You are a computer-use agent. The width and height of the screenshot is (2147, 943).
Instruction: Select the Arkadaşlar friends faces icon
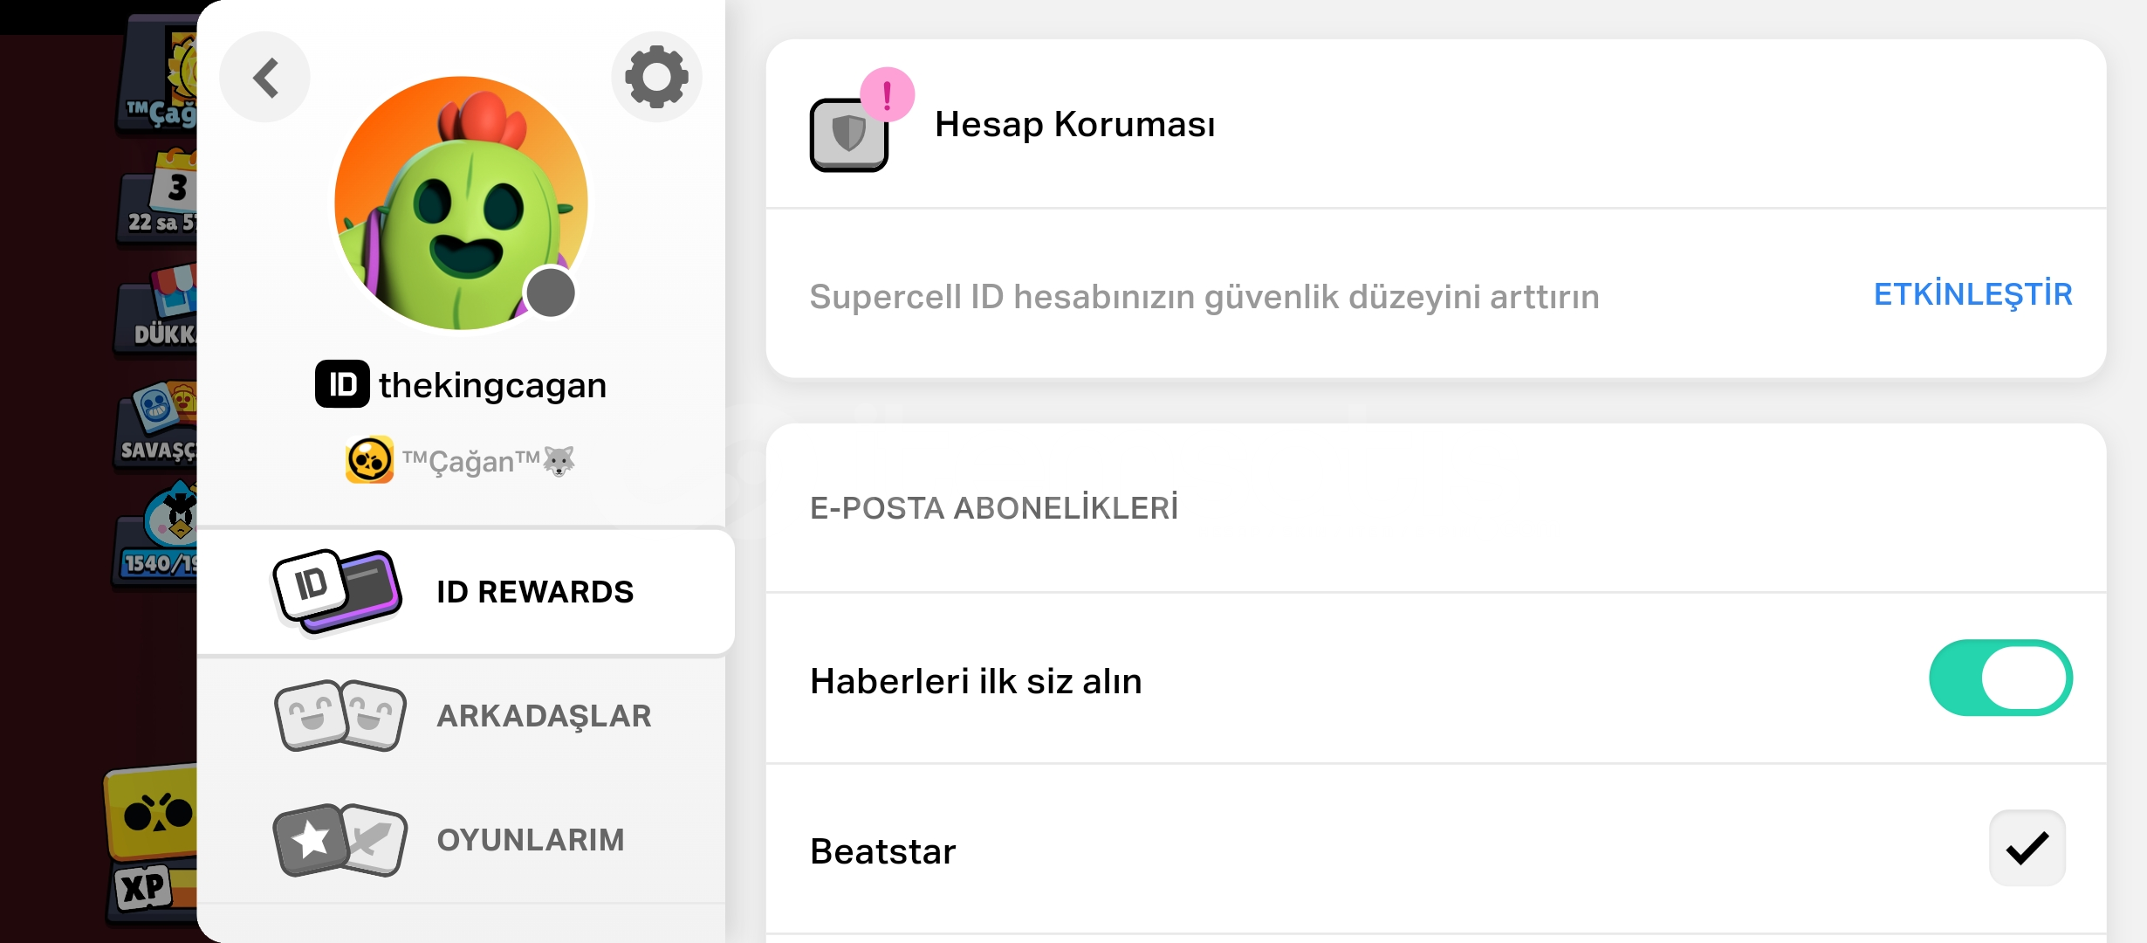tap(340, 715)
